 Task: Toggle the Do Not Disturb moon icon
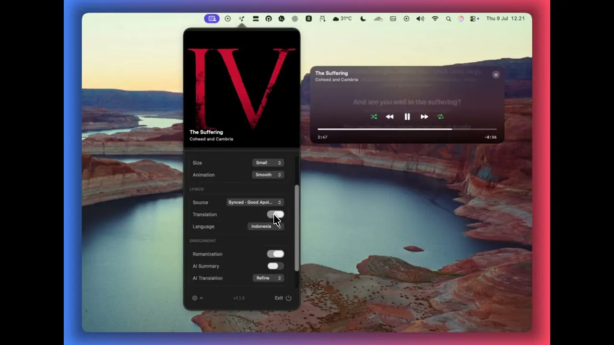pyautogui.click(x=363, y=19)
